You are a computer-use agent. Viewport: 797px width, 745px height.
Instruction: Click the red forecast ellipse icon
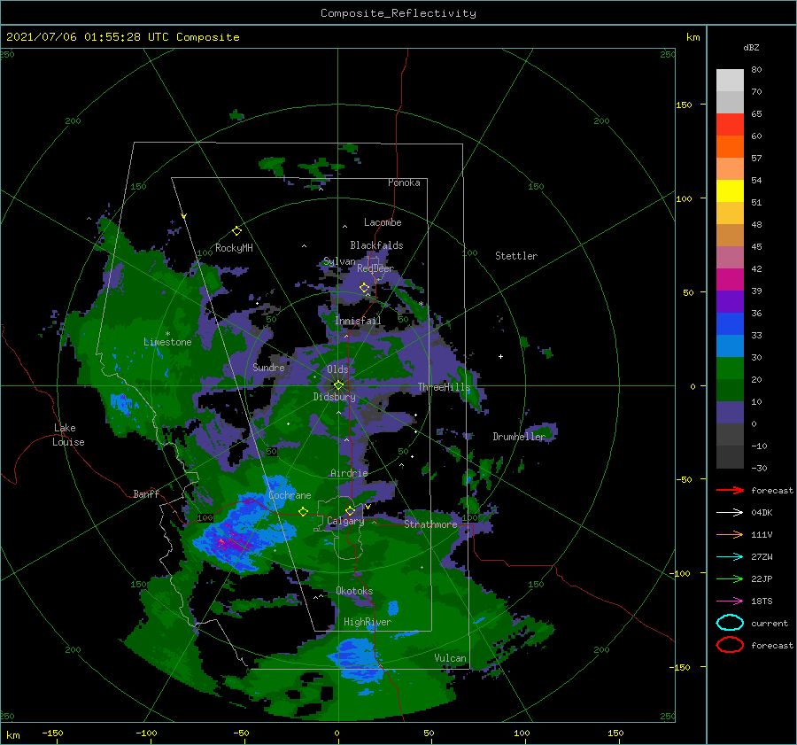730,645
